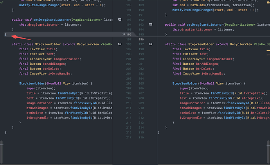This screenshot has width=270, height=165.
Task: Open the yellow warning triangle indicator
Action: [268, 2]
